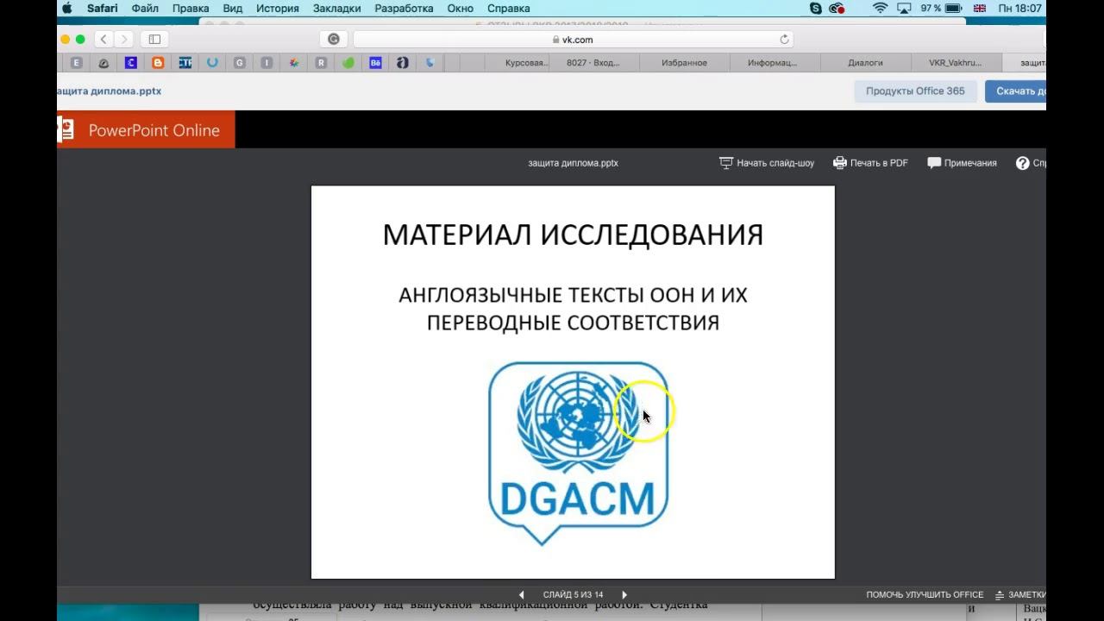Click the screen recorder icon with red dot
Viewport: 1104px width, 621px height.
(x=837, y=9)
